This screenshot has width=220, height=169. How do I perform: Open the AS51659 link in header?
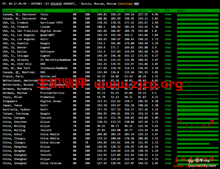click(56, 4)
